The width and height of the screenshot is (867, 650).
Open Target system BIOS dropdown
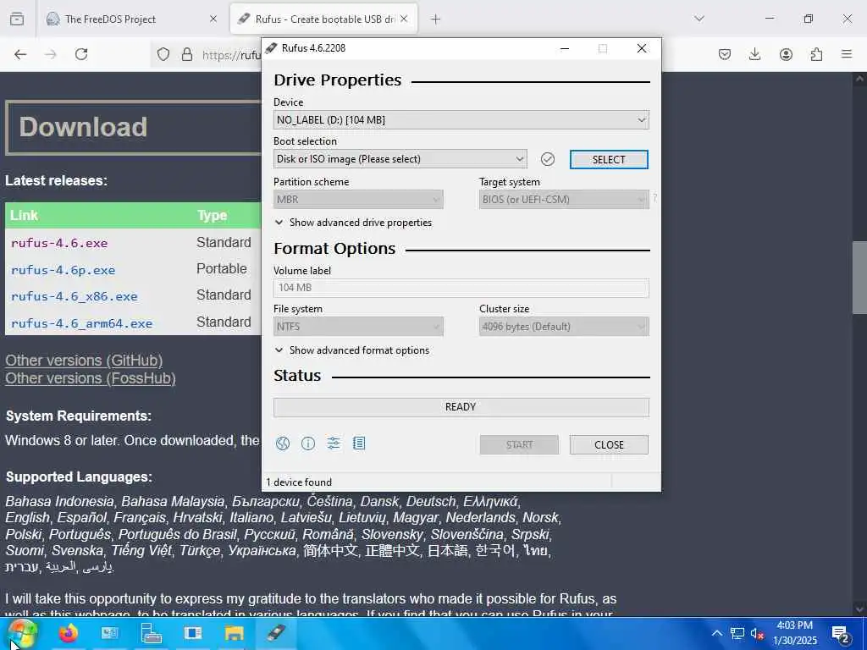point(564,200)
